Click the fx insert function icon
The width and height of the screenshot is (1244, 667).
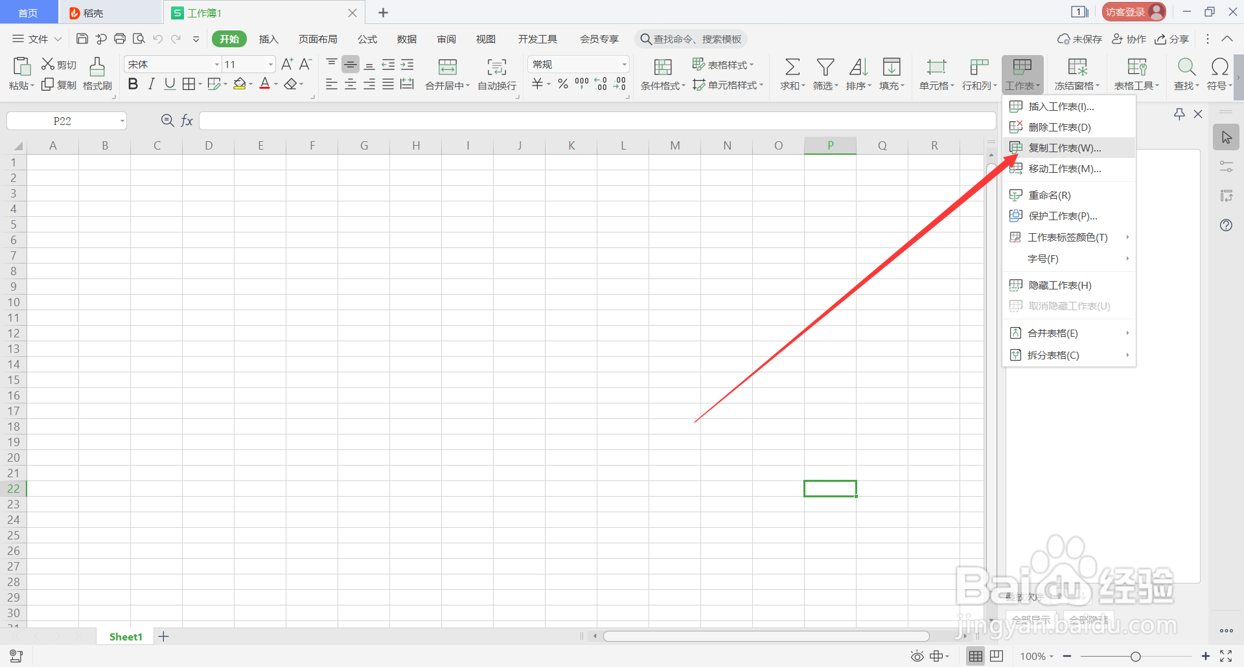[x=187, y=121]
